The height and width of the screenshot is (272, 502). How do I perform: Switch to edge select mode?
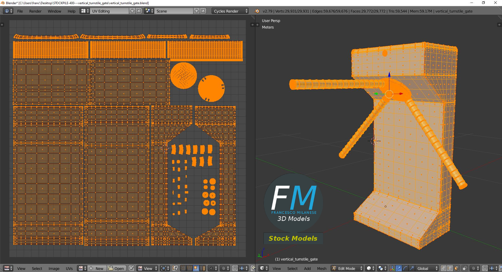(450, 268)
